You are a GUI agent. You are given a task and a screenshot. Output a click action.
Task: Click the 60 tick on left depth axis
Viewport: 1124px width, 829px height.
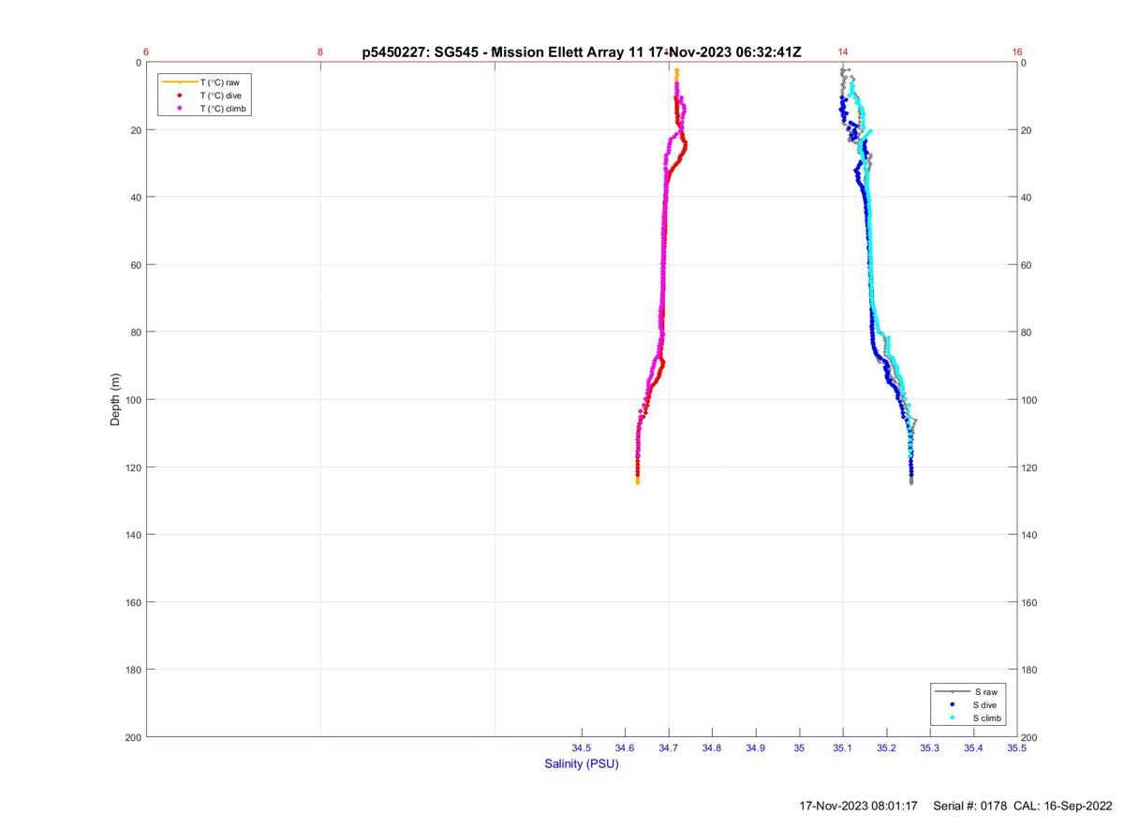point(136,265)
